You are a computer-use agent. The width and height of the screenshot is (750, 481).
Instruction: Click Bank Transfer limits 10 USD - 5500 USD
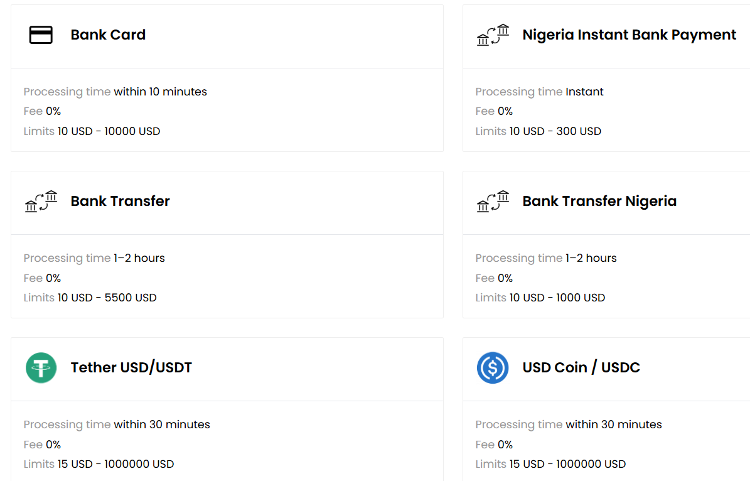[x=107, y=298]
